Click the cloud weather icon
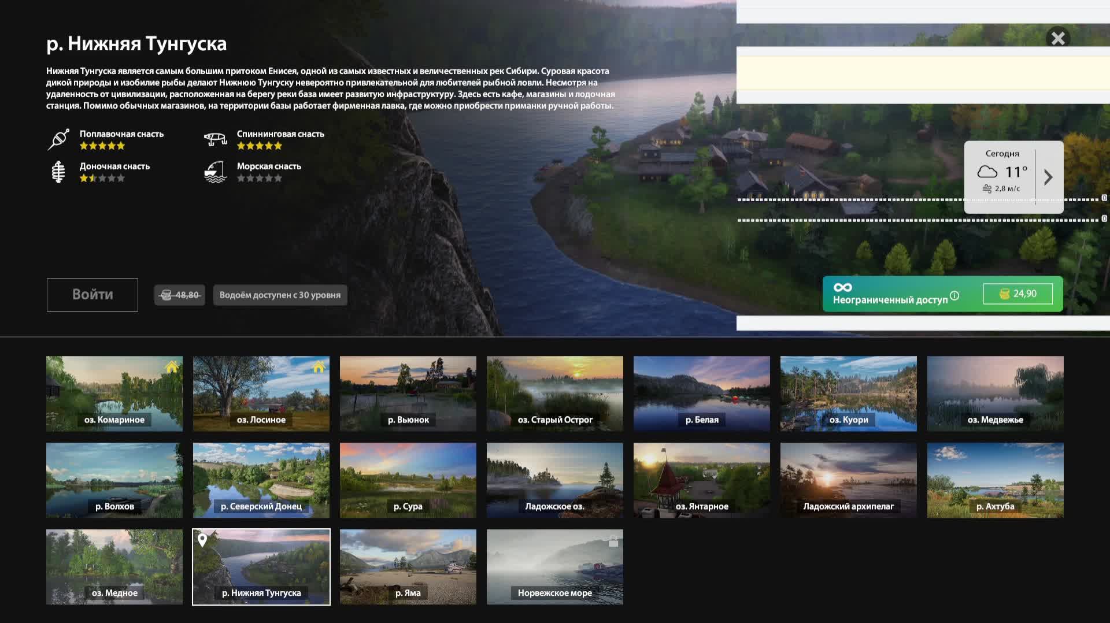Screen dimensions: 1110x623 (987, 172)
